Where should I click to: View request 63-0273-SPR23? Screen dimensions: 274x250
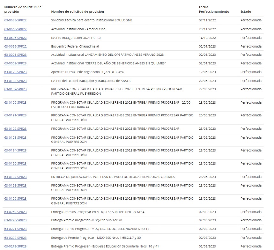(15, 246)
